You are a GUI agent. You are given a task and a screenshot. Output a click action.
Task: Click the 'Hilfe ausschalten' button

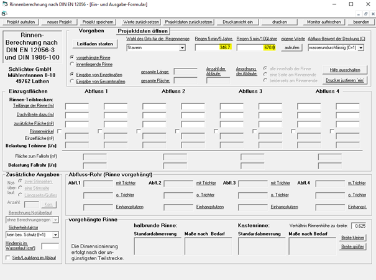341,70
